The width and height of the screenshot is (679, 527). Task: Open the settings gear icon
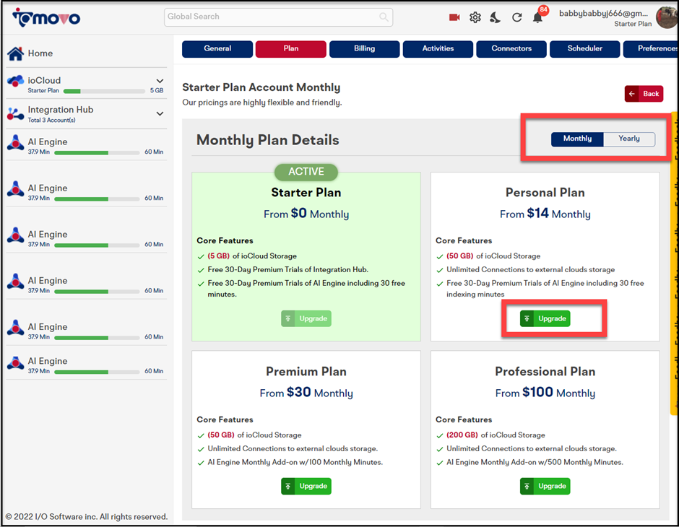pos(475,17)
